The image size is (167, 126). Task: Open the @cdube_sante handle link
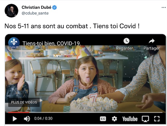pos(35,13)
